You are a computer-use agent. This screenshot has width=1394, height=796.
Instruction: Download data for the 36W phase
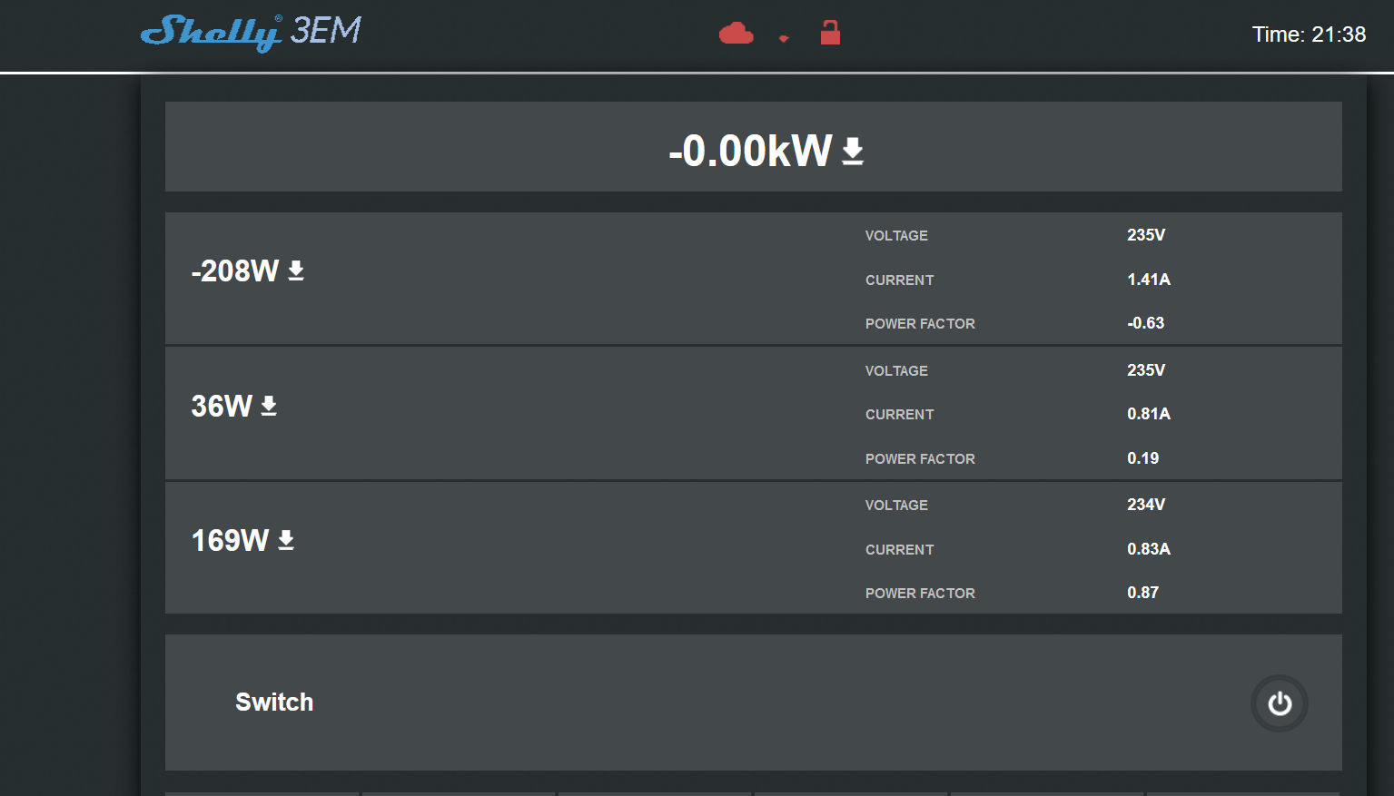pyautogui.click(x=269, y=406)
